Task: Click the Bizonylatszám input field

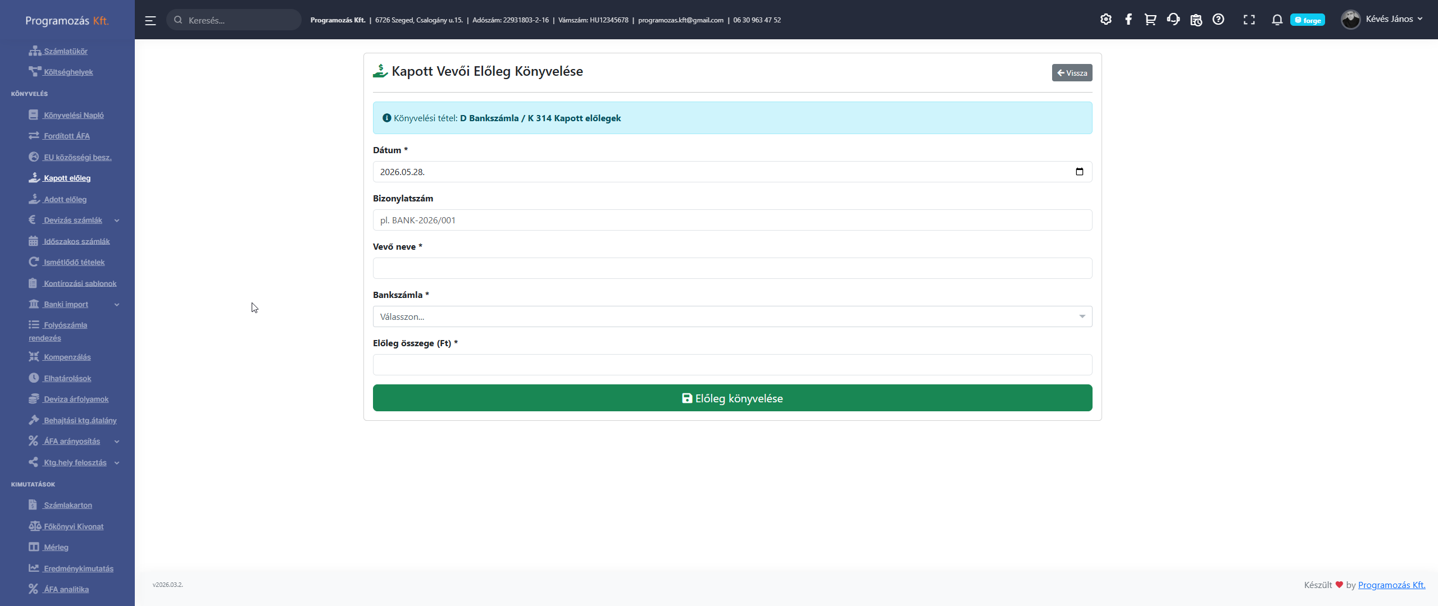Action: (732, 220)
